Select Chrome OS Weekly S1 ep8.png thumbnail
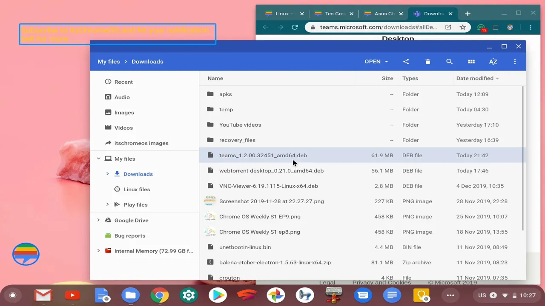 tap(210, 232)
